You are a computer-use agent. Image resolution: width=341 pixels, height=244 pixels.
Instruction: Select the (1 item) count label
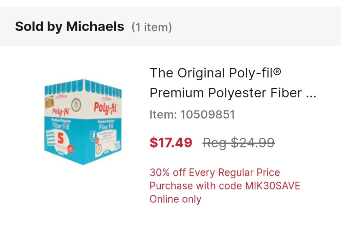click(152, 27)
